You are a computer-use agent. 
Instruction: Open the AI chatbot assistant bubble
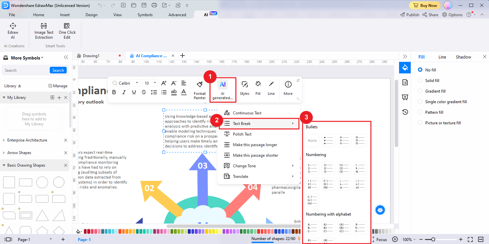coord(380,210)
